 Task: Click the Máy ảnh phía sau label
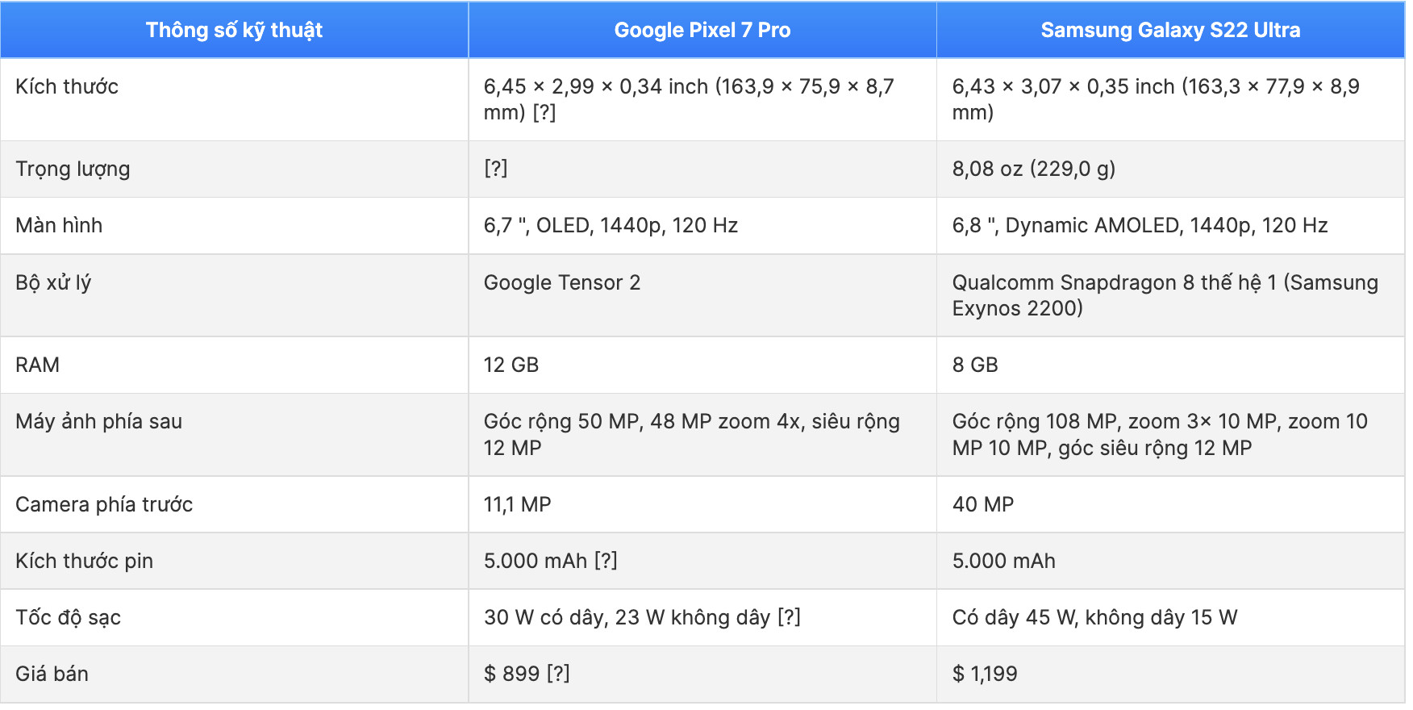99,422
